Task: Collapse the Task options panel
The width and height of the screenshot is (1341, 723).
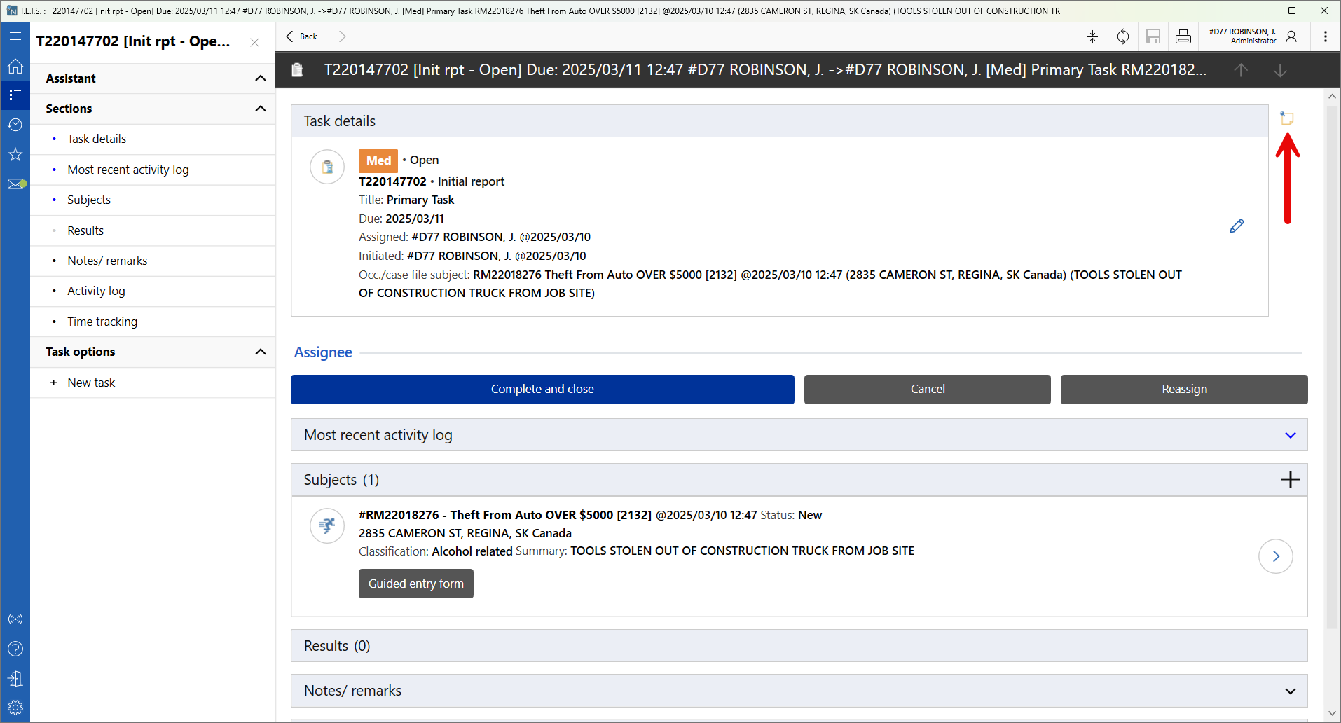Action: point(261,352)
